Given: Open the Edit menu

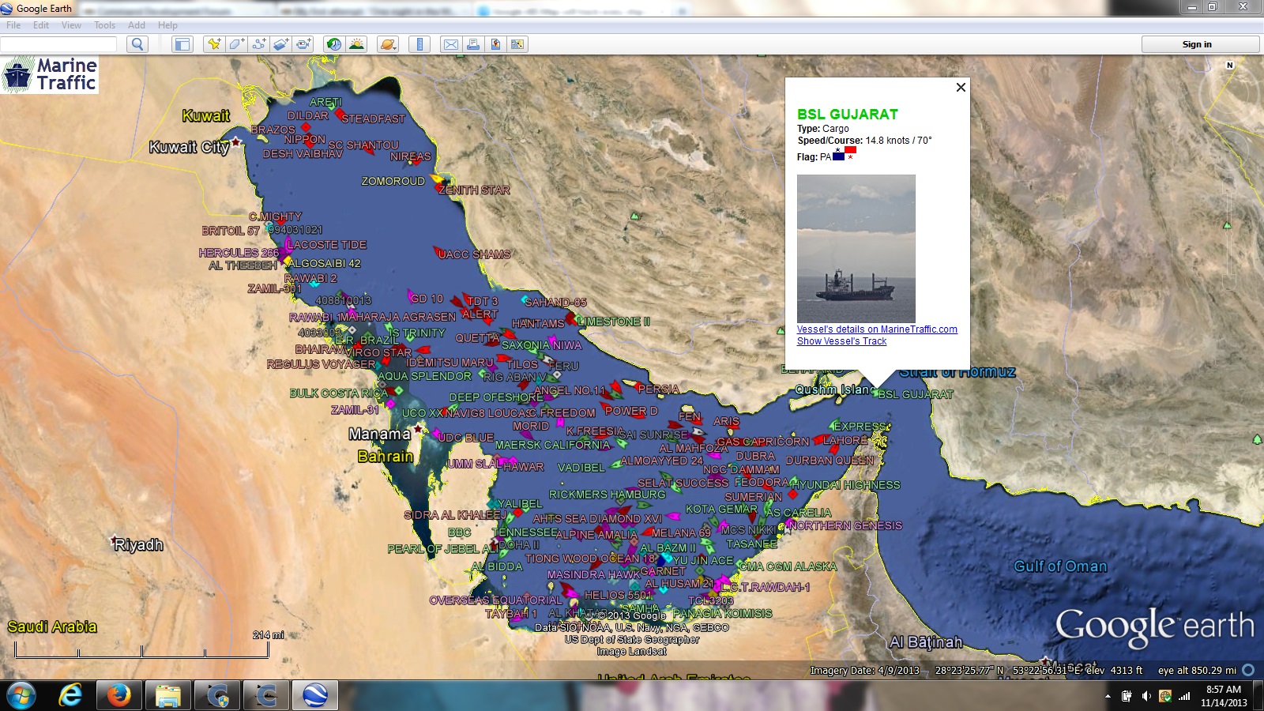Looking at the screenshot, I should [41, 25].
